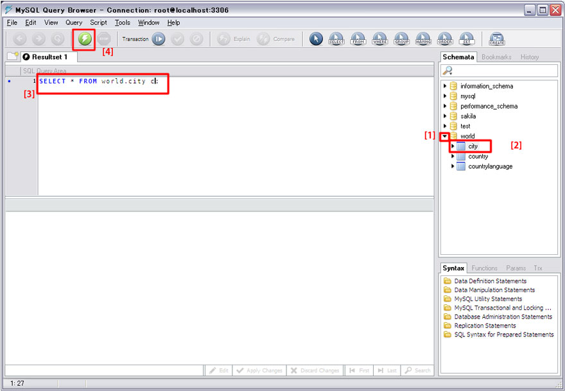Open SQL Syntax for Prepared Statements folder
Screen dimensions: 565x391
point(499,335)
